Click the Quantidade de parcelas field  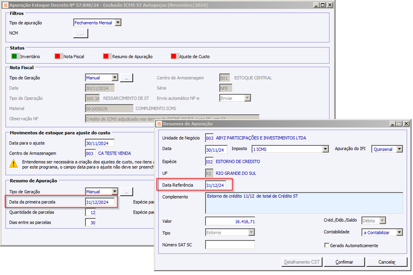coord(90,212)
